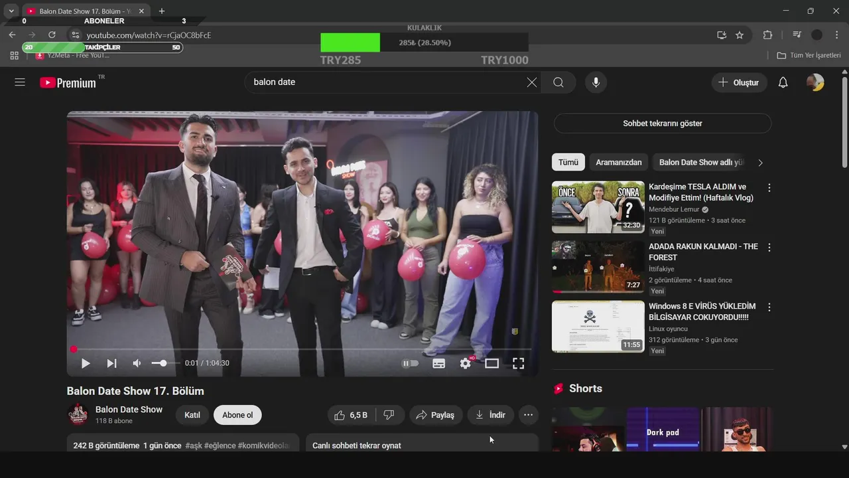Open browser tab list dropdown arrow
The image size is (849, 478).
point(11,11)
